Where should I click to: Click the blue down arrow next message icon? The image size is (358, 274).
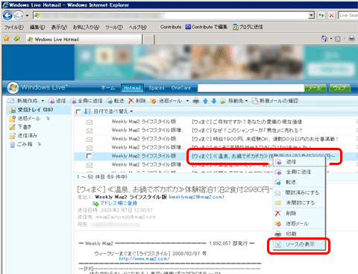point(214,101)
